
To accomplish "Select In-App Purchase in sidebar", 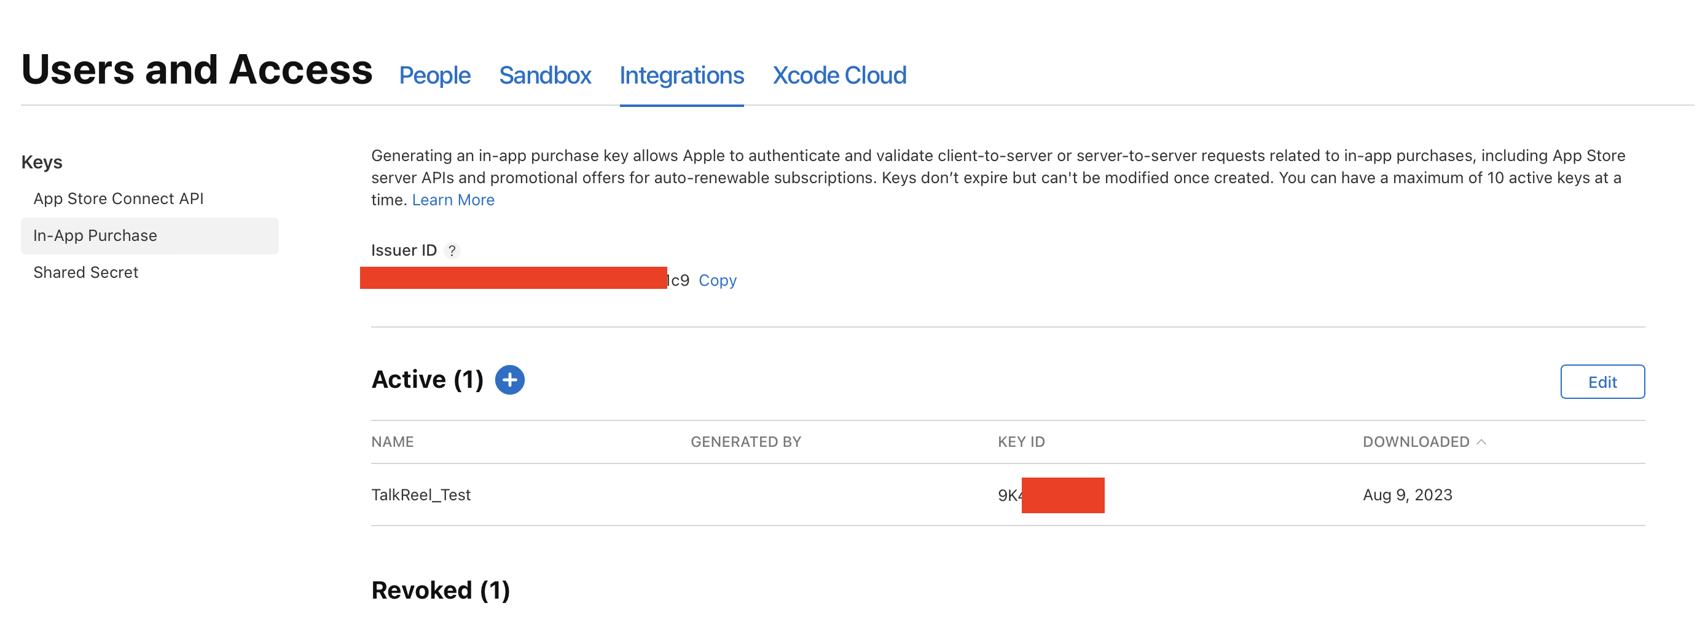I will pyautogui.click(x=95, y=235).
